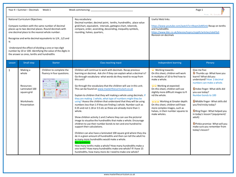The width and height of the screenshot is (236, 177).
Task: Click the Worksheets resource text
Action: pyautogui.click(x=27, y=101)
